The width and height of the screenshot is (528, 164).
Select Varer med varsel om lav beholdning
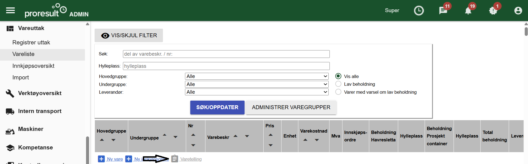tap(338, 92)
